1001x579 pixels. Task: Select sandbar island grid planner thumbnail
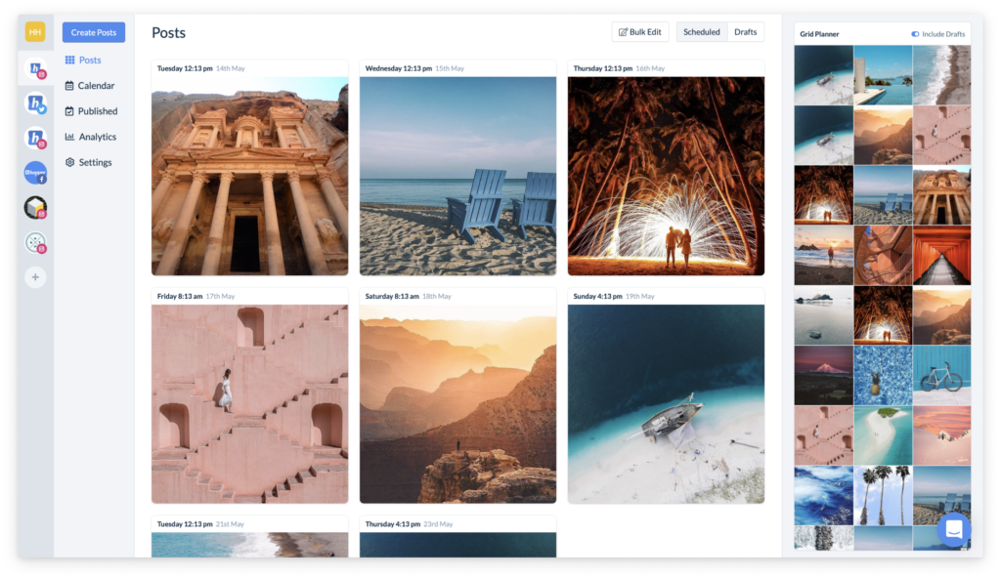(883, 435)
